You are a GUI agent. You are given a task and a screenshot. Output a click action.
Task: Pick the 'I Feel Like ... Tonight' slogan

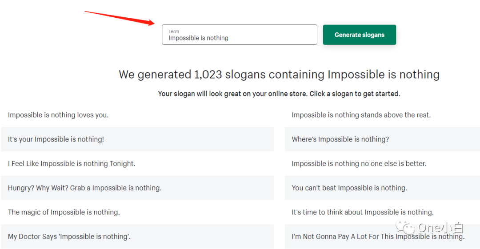[72, 164]
